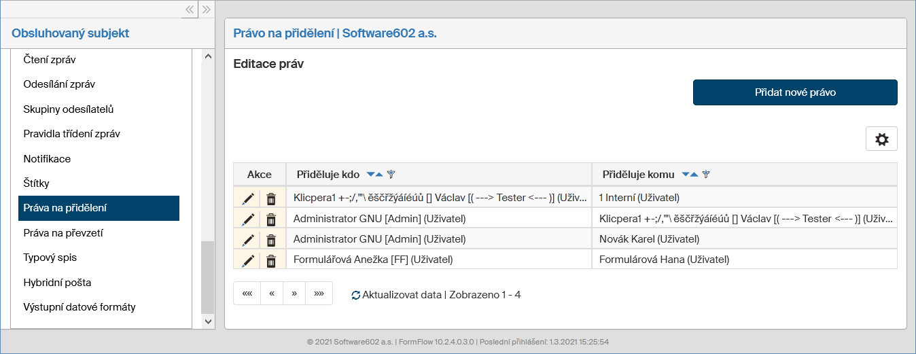Collapse the left sidebar panel
The image size is (916, 354).
[190, 10]
